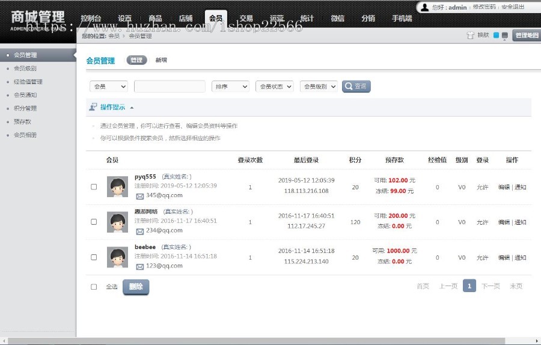Click pyq555's member avatar
This screenshot has width=541, height=345.
point(117,187)
